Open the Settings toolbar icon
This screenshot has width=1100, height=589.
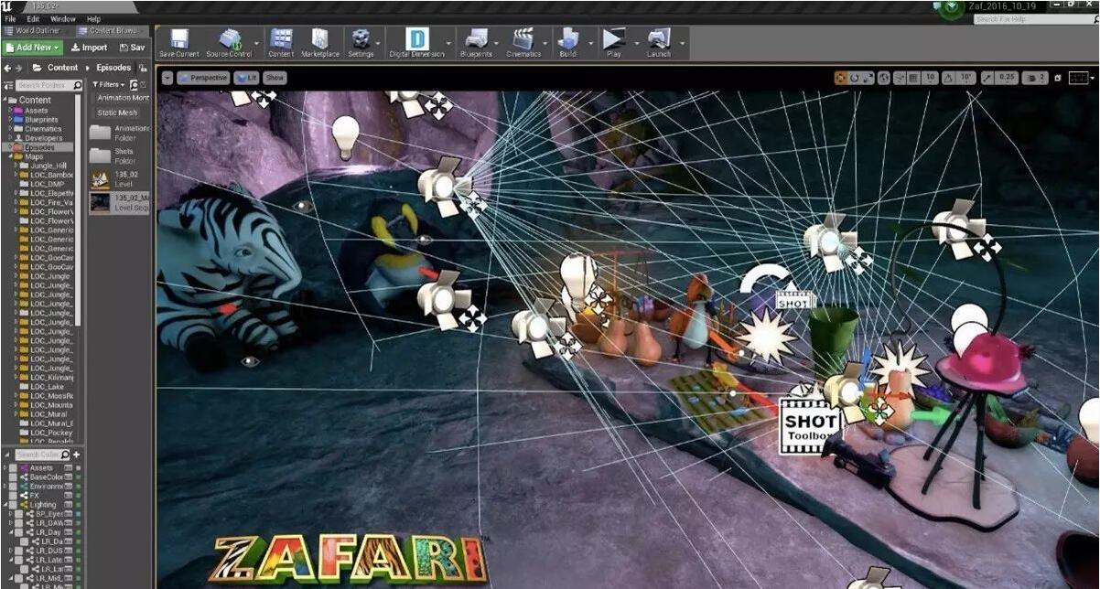[x=361, y=42]
